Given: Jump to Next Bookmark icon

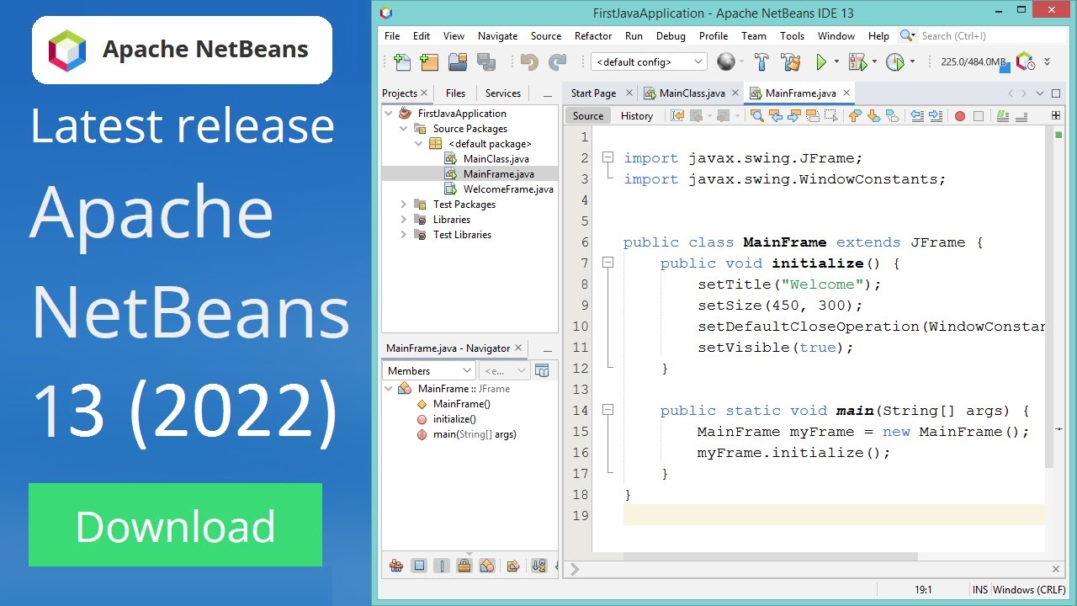Looking at the screenshot, I should click(x=873, y=116).
